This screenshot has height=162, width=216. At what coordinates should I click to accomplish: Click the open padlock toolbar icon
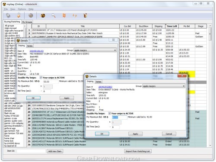pos(19,15)
